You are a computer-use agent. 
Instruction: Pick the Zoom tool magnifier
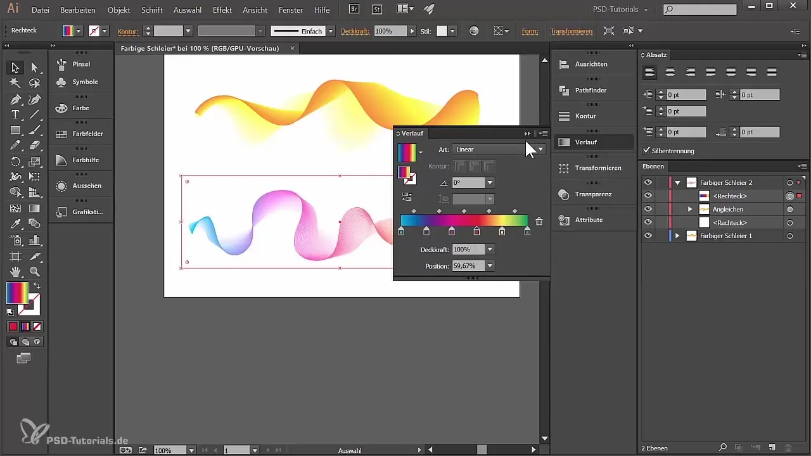(x=35, y=272)
